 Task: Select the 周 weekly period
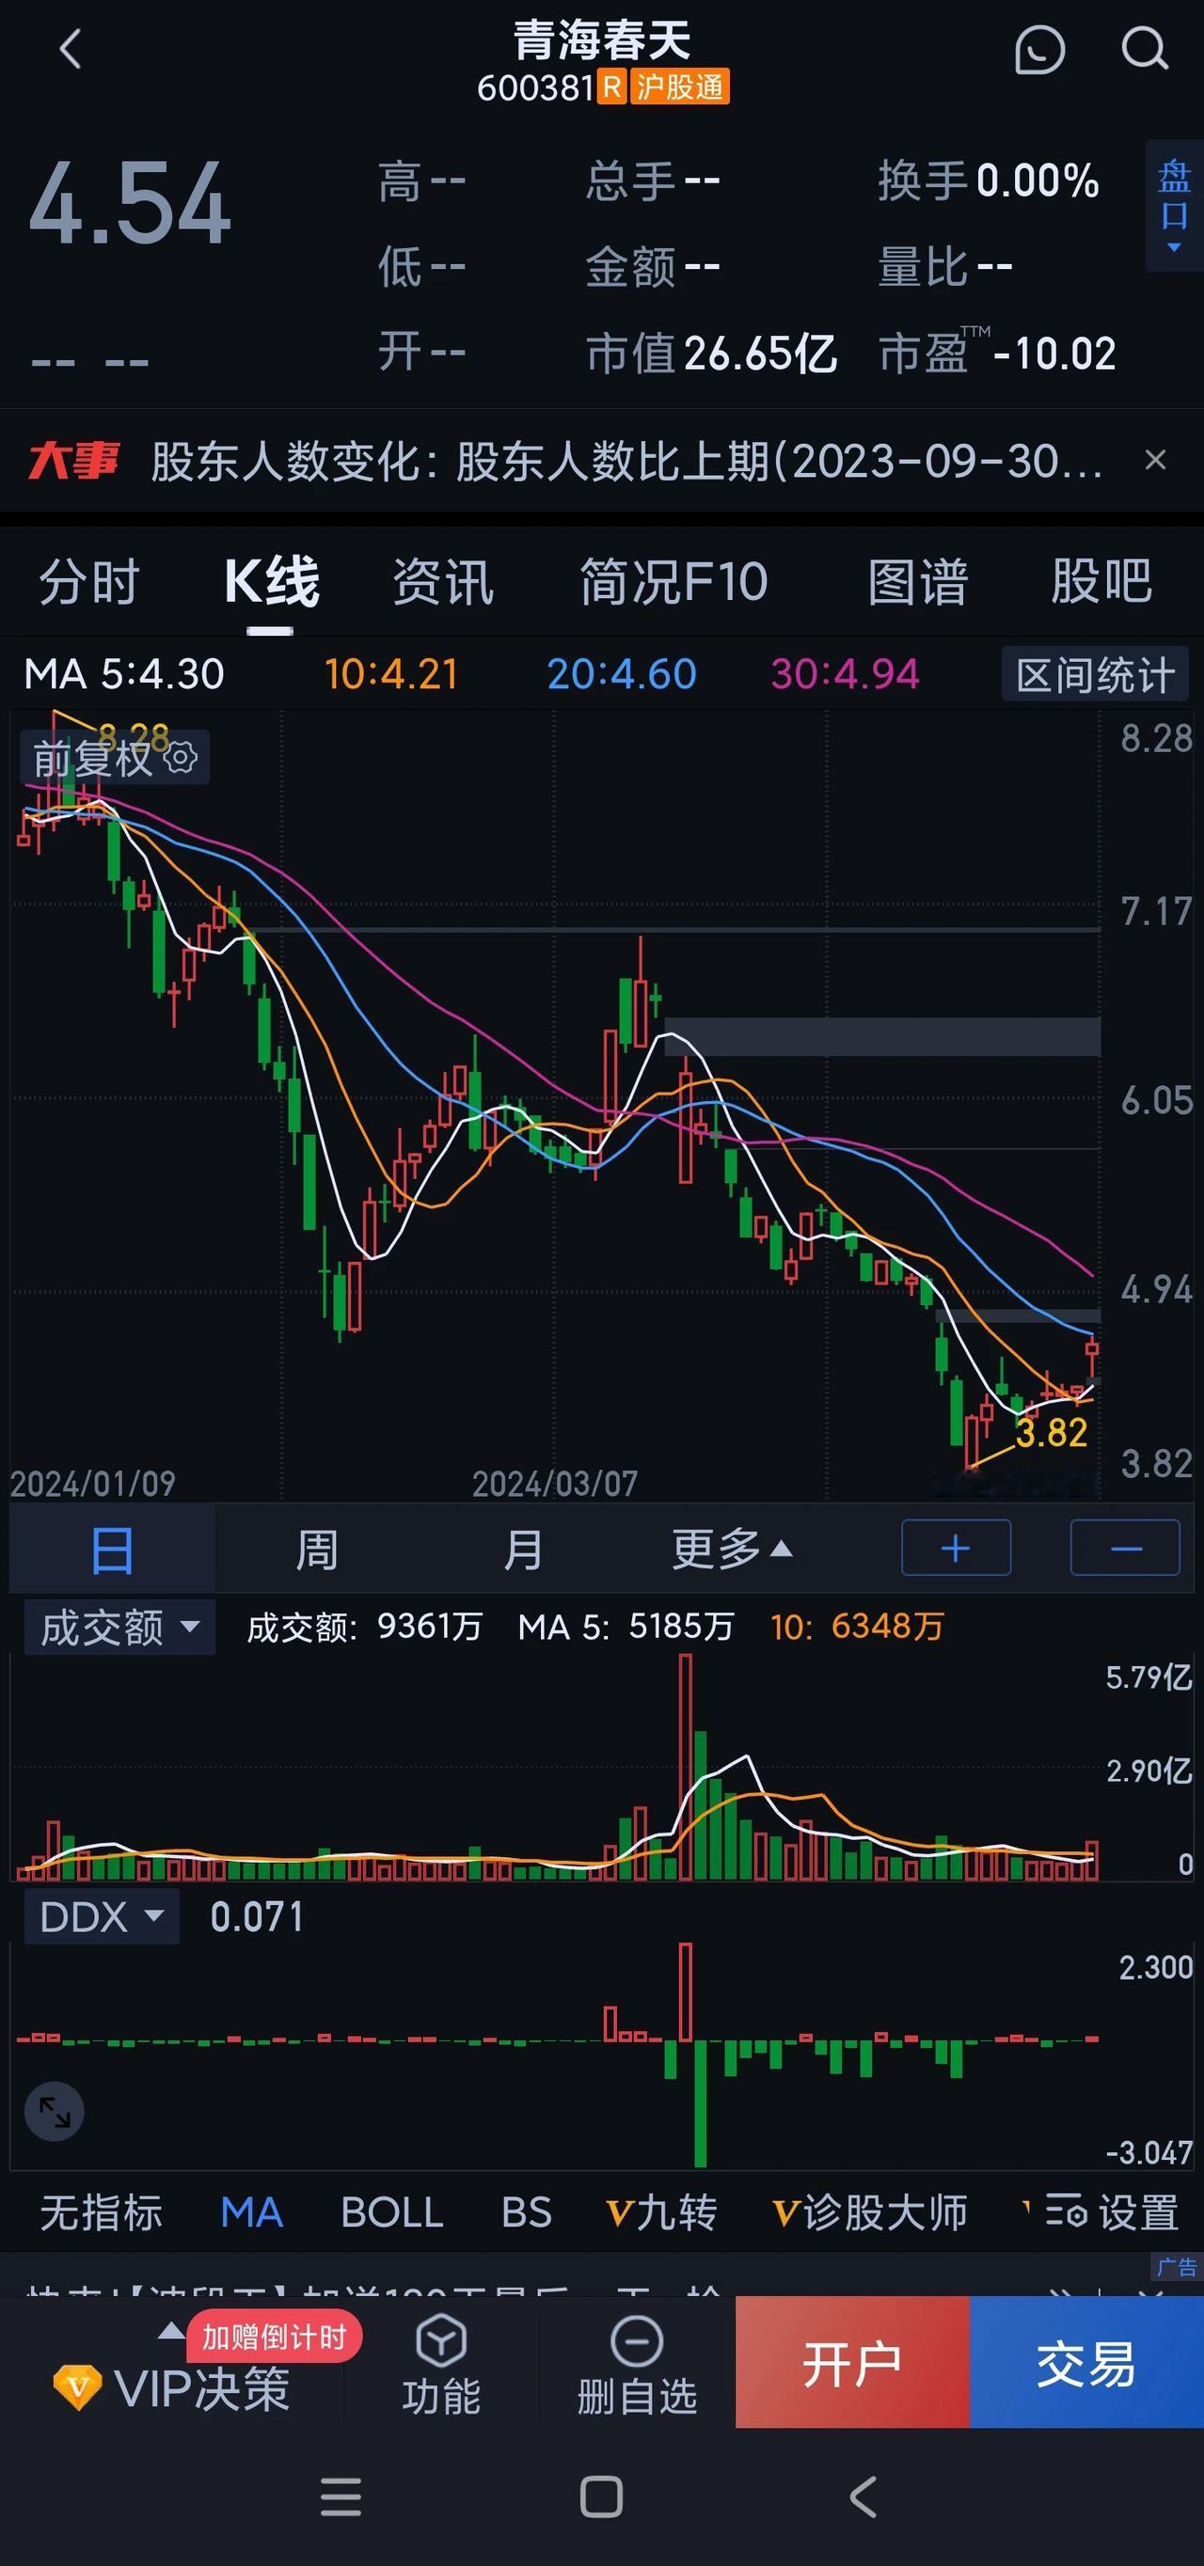[x=317, y=1551]
